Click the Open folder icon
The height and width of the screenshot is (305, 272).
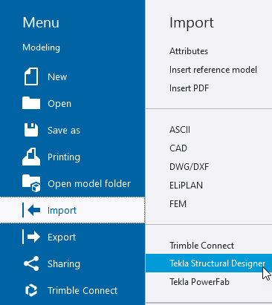coord(31,103)
